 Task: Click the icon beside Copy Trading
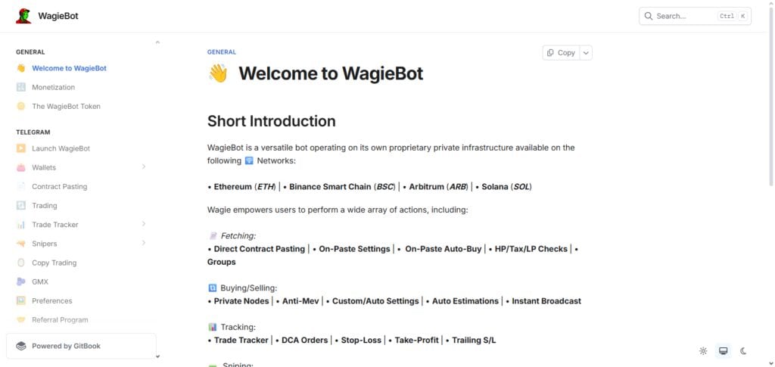pyautogui.click(x=20, y=263)
